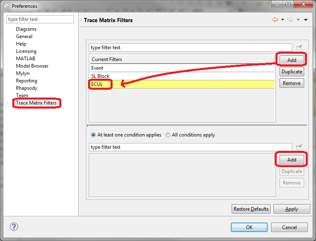Open Mylyn preference page
Screen dimensions: 316x241
(x=23, y=73)
